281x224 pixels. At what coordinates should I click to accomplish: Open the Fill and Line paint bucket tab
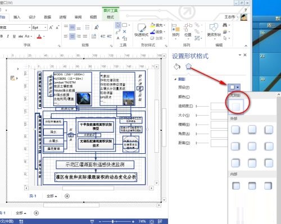point(177,66)
